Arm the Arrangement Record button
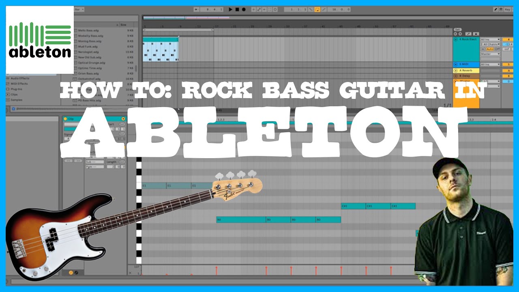 (x=244, y=10)
